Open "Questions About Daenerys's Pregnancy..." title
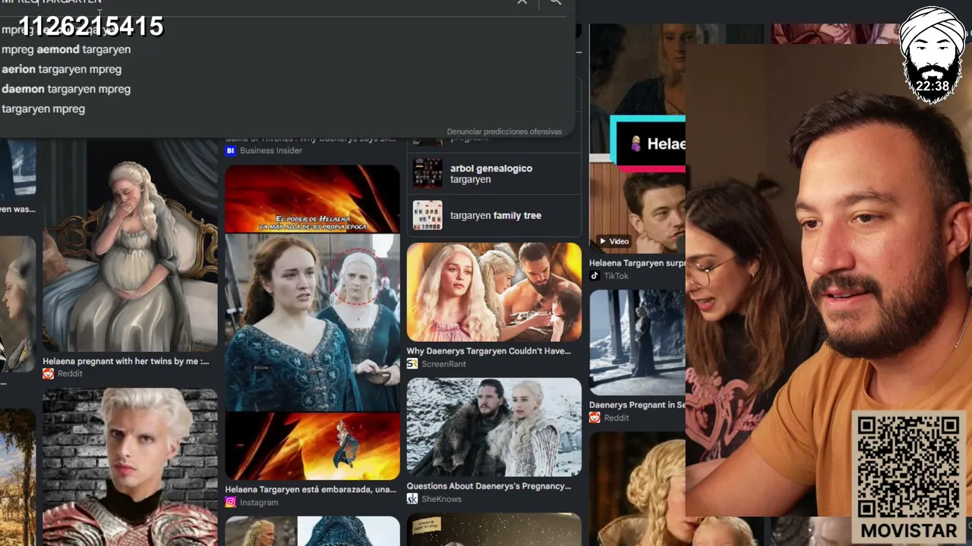The image size is (972, 546). pyautogui.click(x=489, y=486)
